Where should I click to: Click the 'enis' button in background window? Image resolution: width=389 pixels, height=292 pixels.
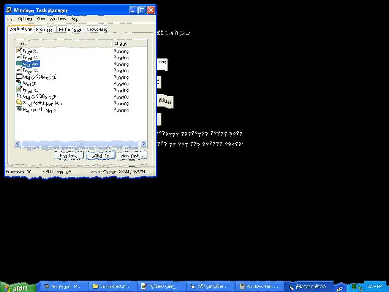point(163,64)
